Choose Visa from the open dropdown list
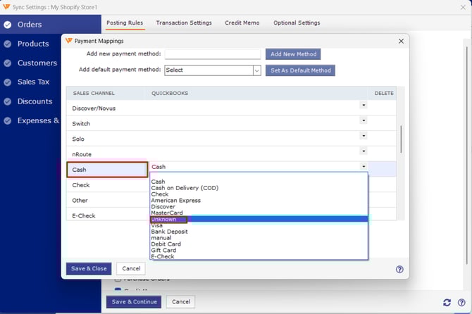 point(157,225)
